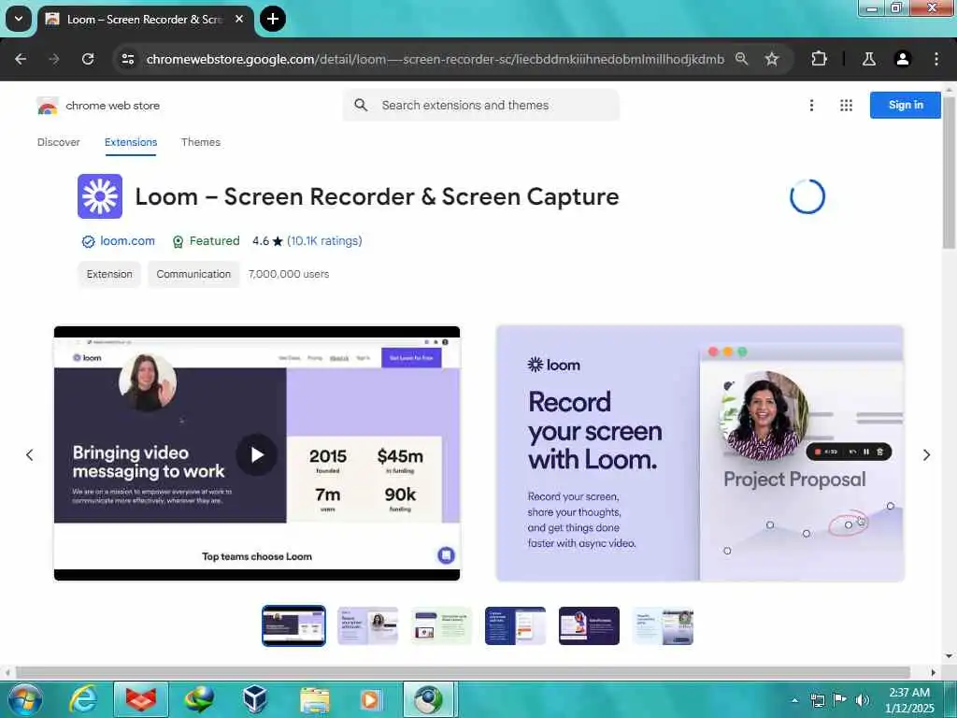
Task: Switch to the Extensions tab
Action: (131, 142)
